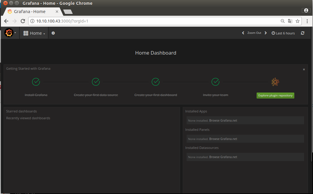The height and width of the screenshot is (194, 313).
Task: Click Create your first data source label
Action: pyautogui.click(x=96, y=95)
